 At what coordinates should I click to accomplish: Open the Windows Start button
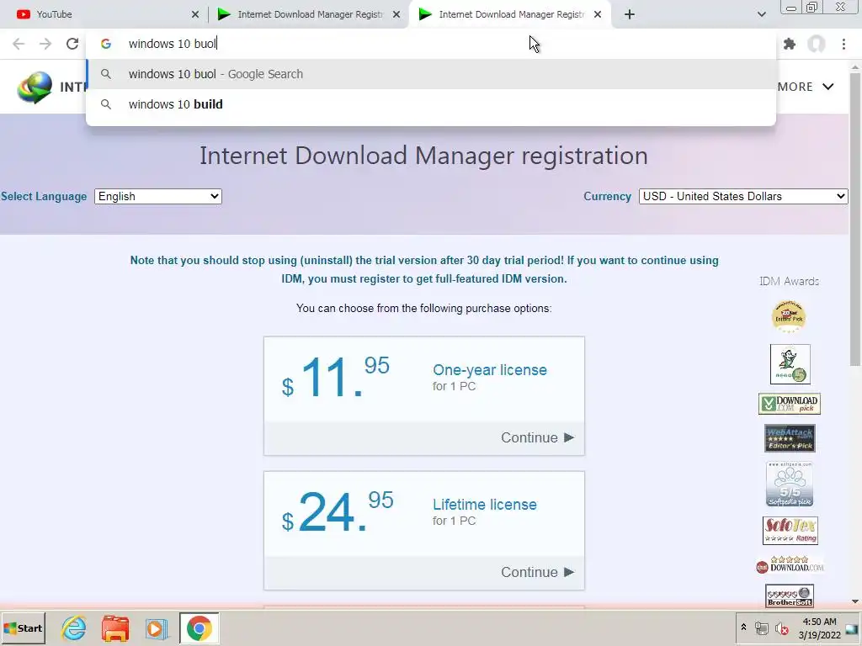[23, 628]
